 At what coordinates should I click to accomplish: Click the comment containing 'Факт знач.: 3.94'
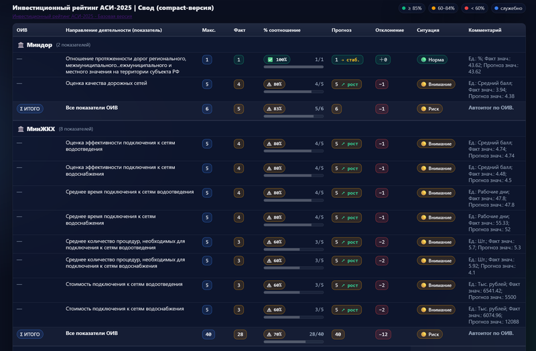coord(491,90)
